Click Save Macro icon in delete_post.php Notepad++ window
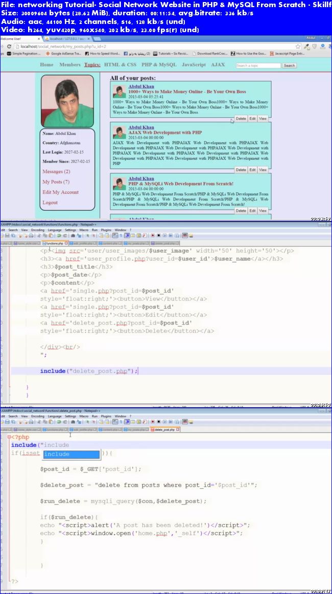332x594 pixels. (177, 421)
